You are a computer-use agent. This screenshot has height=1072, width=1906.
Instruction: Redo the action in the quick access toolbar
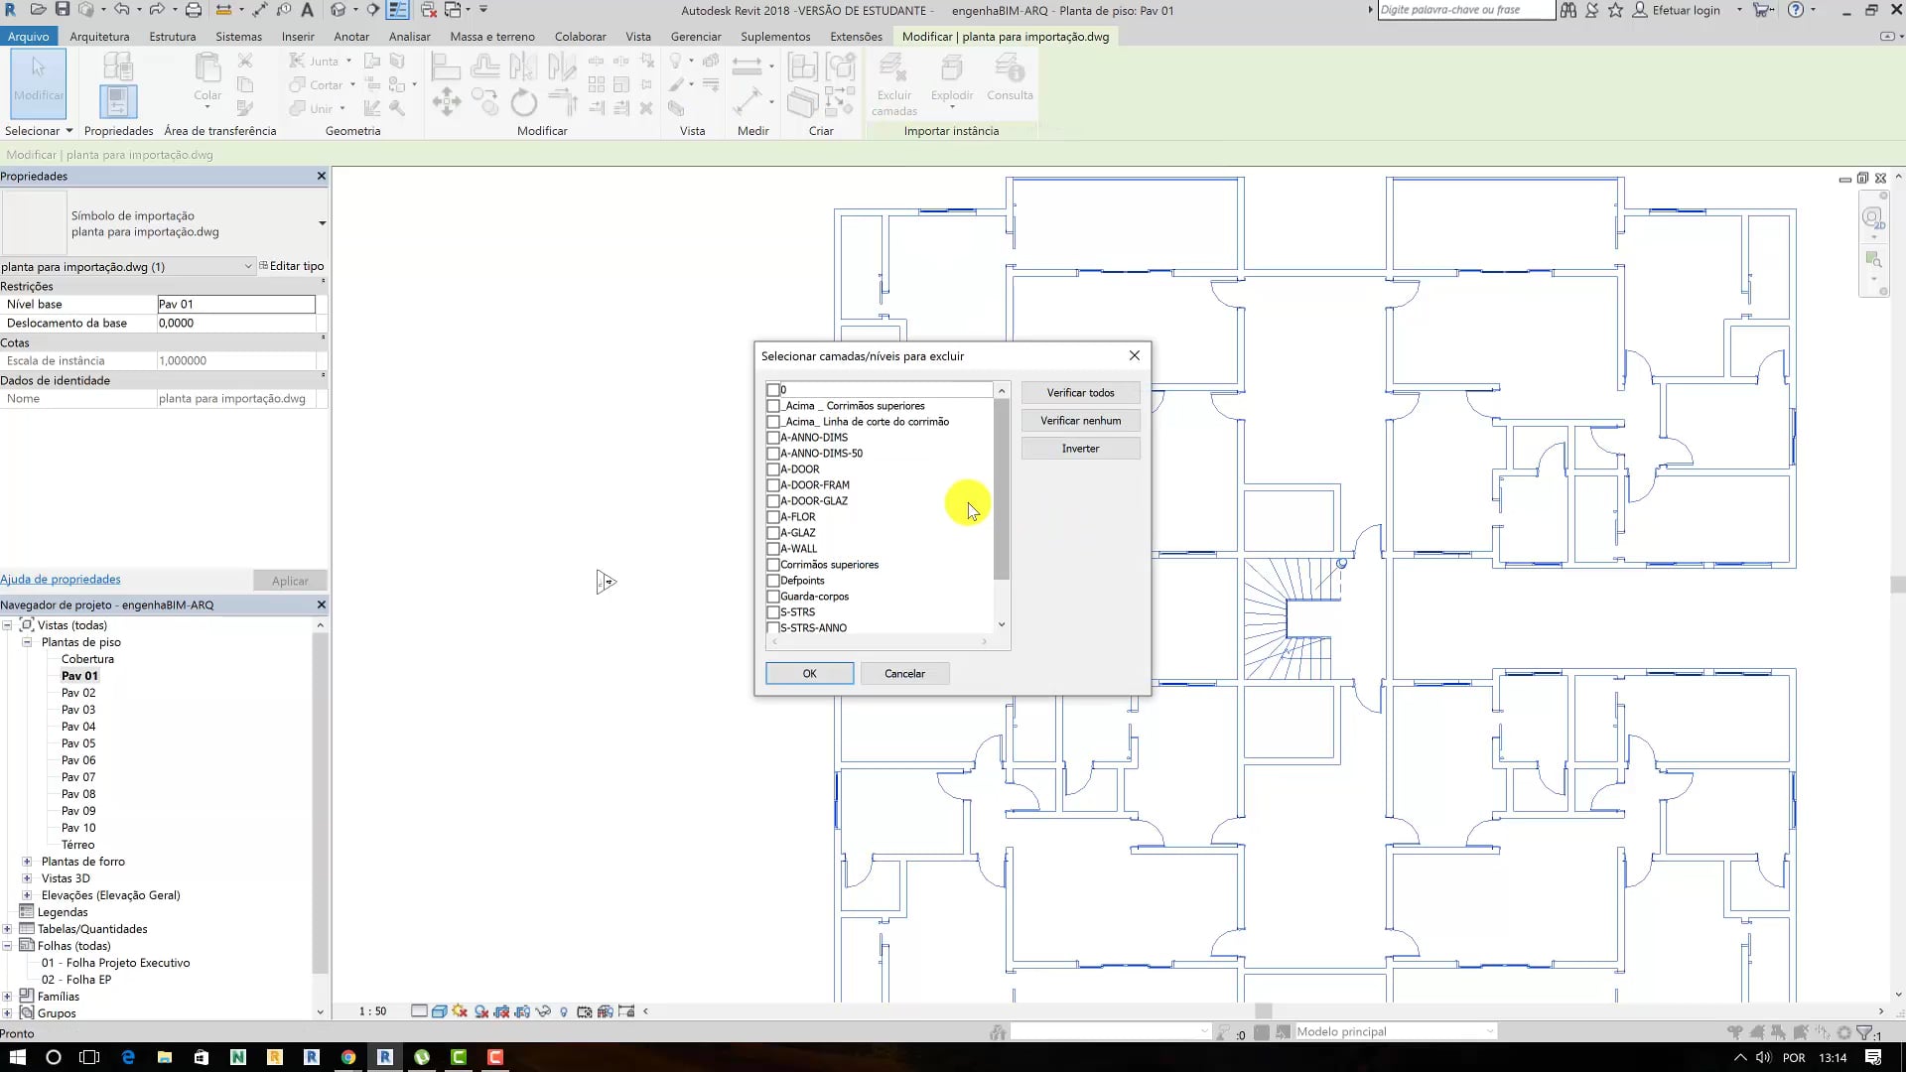(156, 10)
